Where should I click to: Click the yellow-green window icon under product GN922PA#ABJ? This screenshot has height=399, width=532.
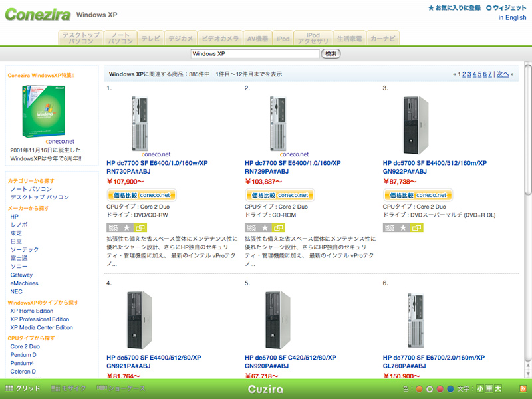point(417,227)
